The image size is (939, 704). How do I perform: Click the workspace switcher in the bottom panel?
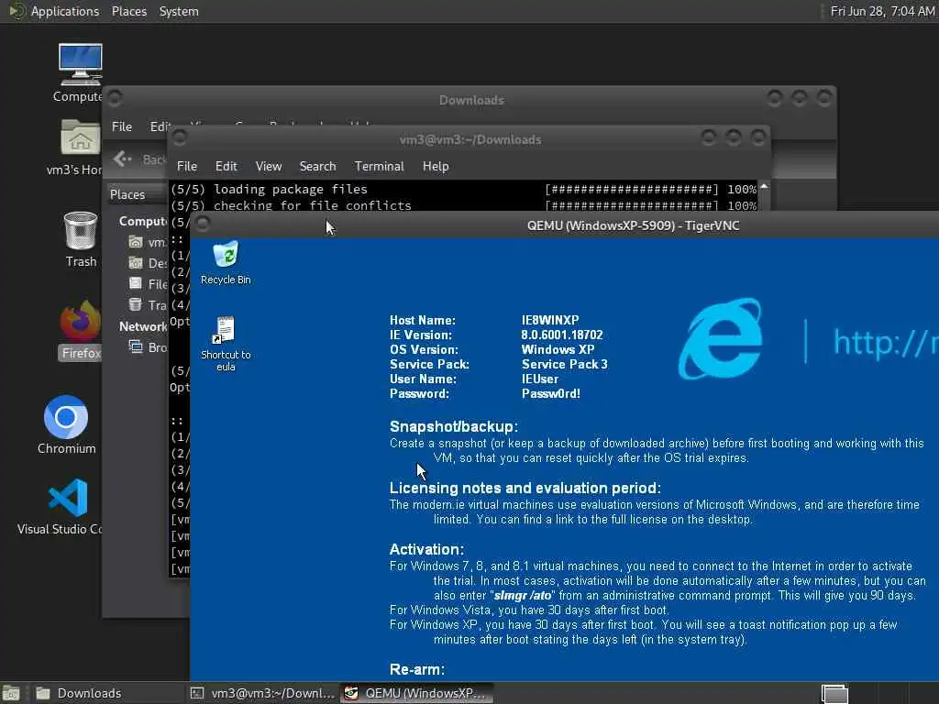pyautogui.click(x=834, y=694)
